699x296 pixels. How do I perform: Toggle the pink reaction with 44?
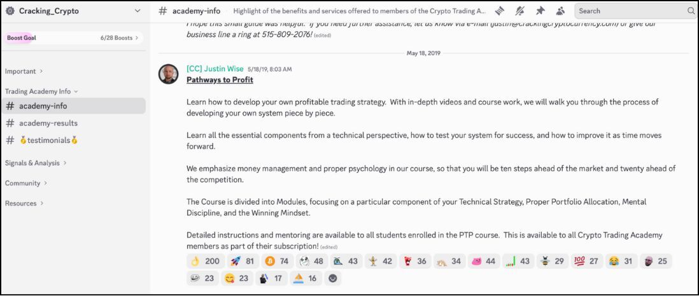[x=484, y=261]
